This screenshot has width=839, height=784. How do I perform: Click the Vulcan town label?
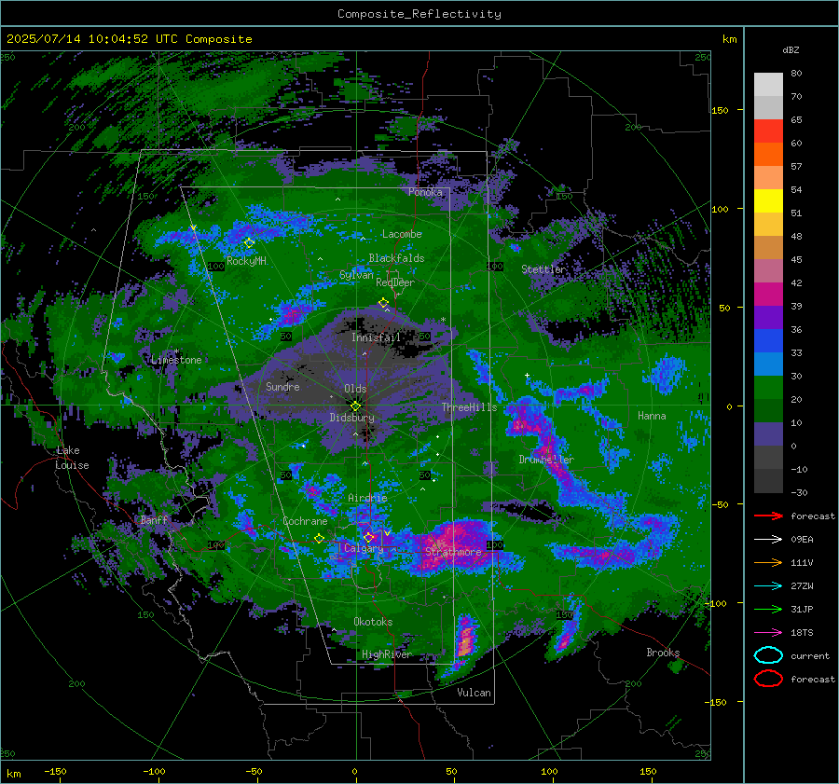coord(474,693)
